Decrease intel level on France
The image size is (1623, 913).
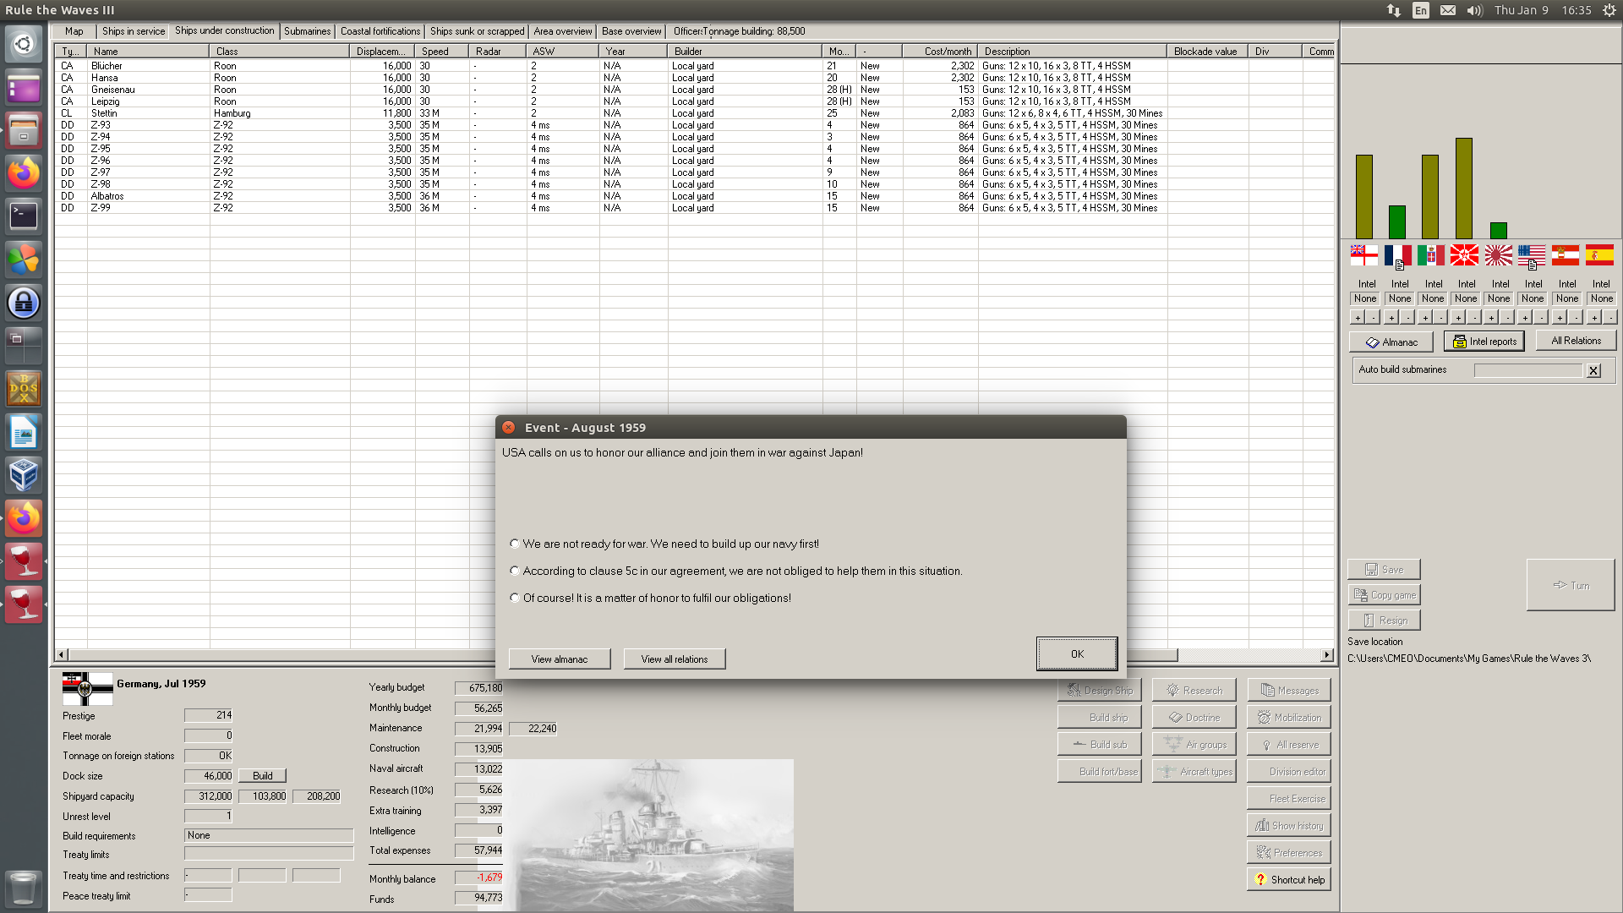[x=1407, y=318]
